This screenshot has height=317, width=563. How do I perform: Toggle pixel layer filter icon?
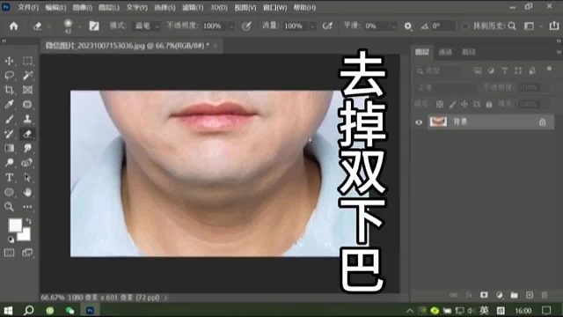click(478, 70)
